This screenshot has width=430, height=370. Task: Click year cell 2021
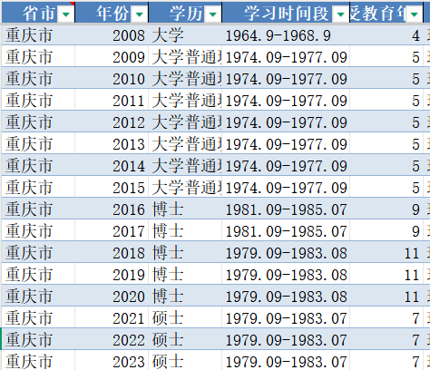[112, 317]
